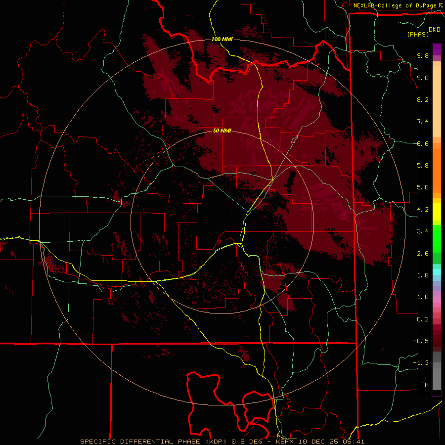Click the SPECIFIC DIFFERENTIAL PHASE (KDP) caption title
Image resolution: width=445 pixels, height=445 pixels.
click(154, 442)
